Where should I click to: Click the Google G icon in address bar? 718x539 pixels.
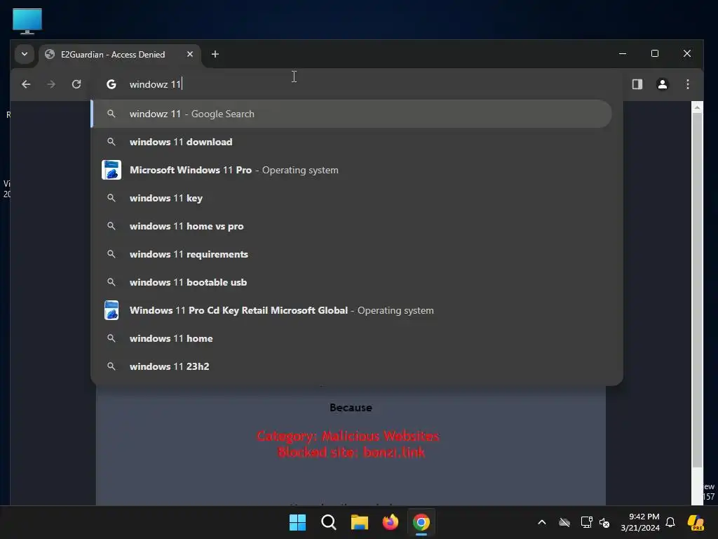coord(111,84)
